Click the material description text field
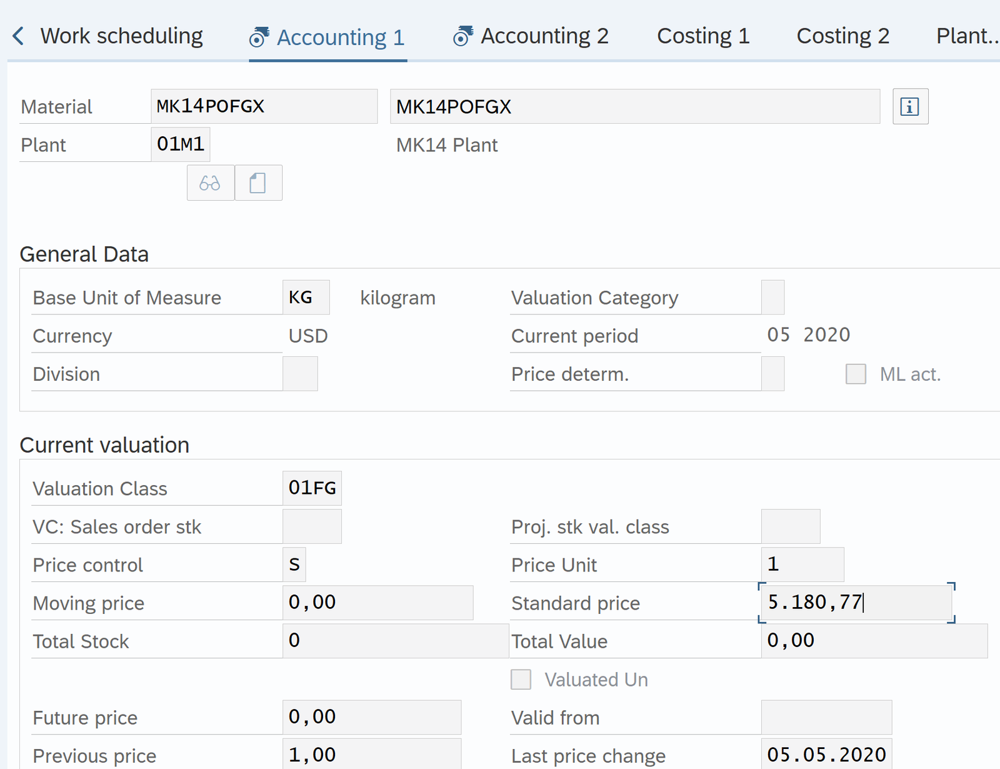 tap(634, 107)
